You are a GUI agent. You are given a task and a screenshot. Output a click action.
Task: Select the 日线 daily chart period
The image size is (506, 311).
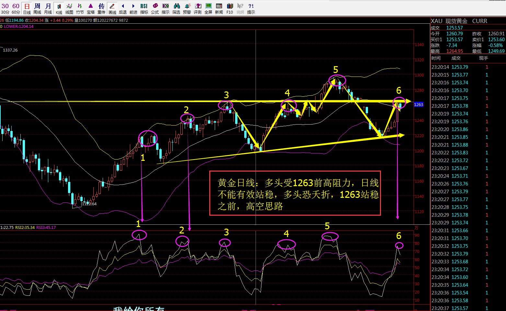coord(27,8)
